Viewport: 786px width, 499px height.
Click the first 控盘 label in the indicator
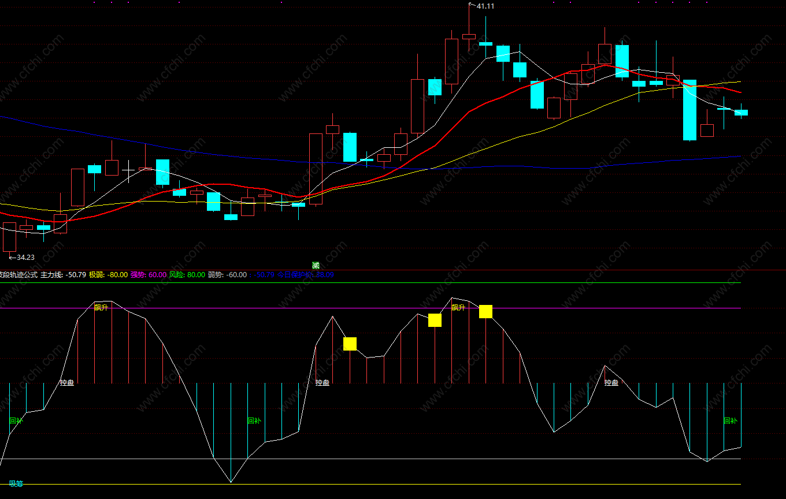pos(67,382)
